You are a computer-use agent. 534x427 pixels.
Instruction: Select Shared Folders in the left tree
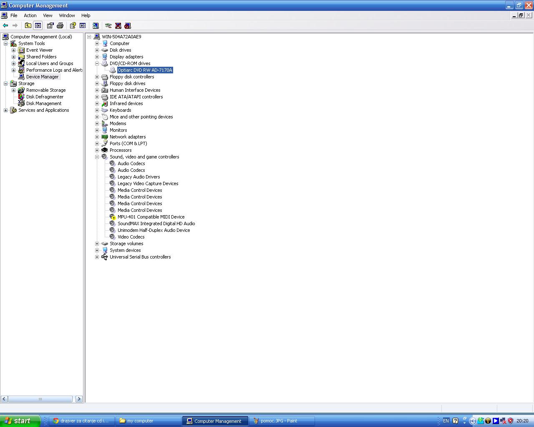[x=41, y=57]
